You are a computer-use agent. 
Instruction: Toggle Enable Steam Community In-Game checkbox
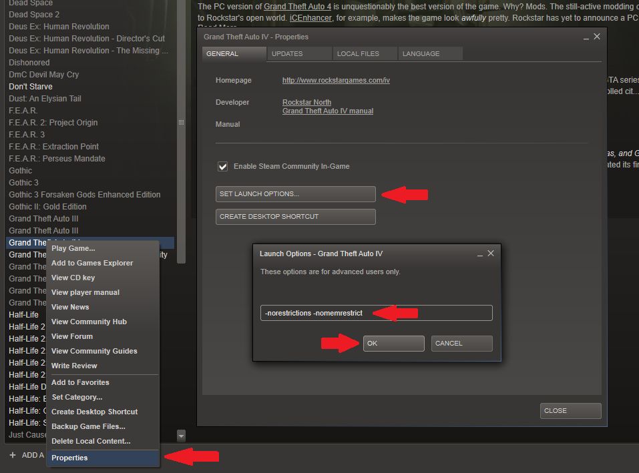(222, 166)
